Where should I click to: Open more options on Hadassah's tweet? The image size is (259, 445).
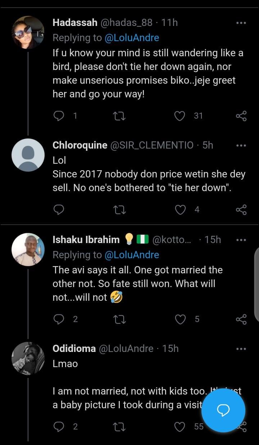click(x=241, y=23)
